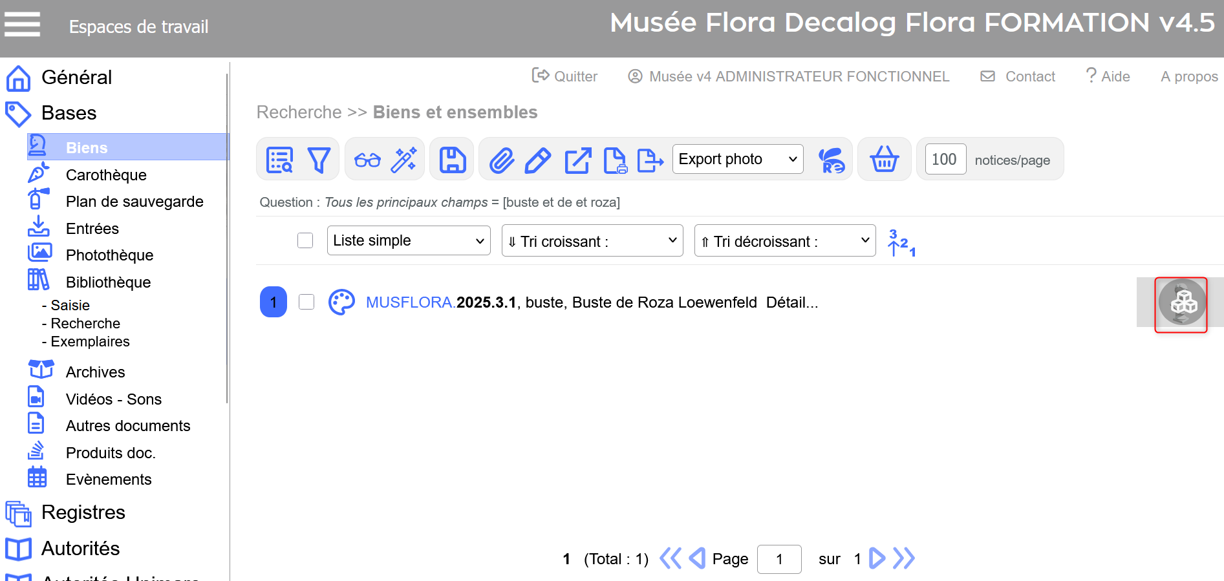
Task: Click the bust thumbnail image
Action: coord(1181,303)
